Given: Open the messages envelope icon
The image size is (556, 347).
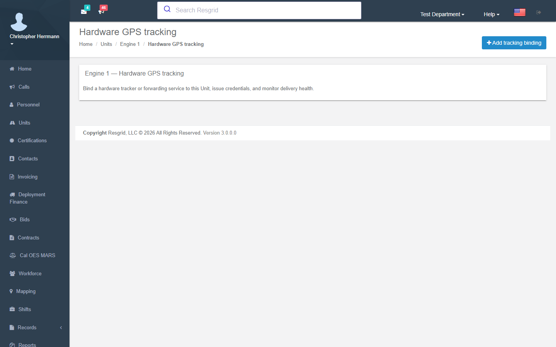Looking at the screenshot, I should click(x=84, y=12).
